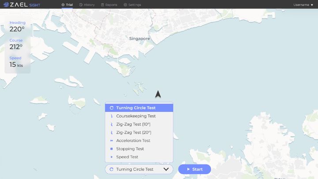Open the Reports tab
Image resolution: width=318 pixels, height=179 pixels.
click(109, 4)
